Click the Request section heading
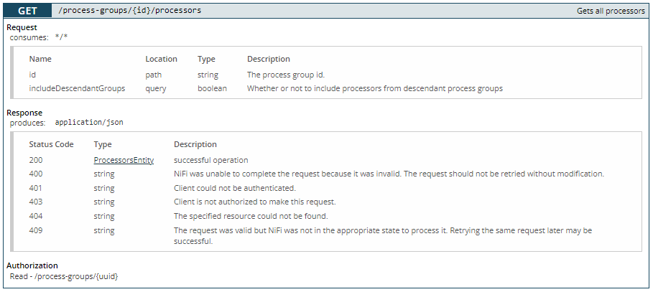The height and width of the screenshot is (292, 653). [22, 27]
